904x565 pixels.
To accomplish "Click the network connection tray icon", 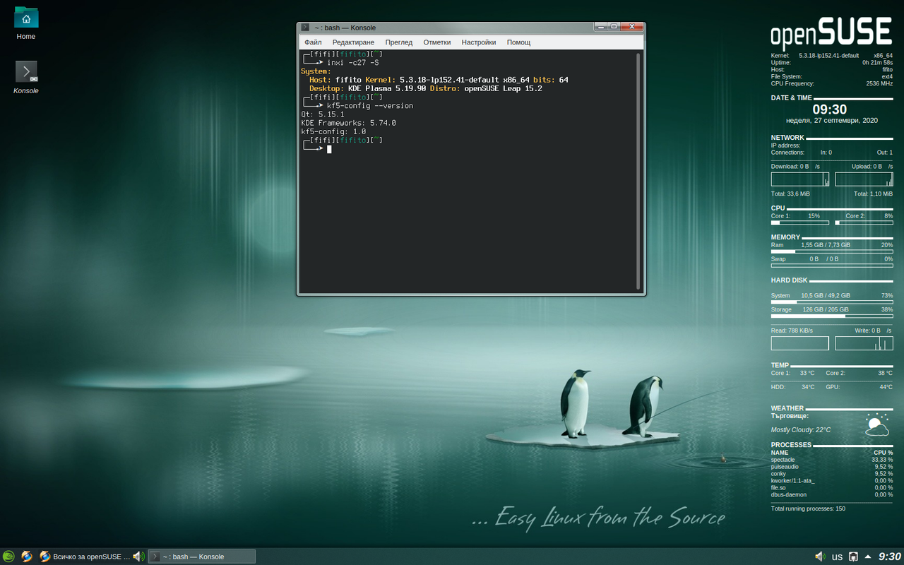I will click(853, 557).
